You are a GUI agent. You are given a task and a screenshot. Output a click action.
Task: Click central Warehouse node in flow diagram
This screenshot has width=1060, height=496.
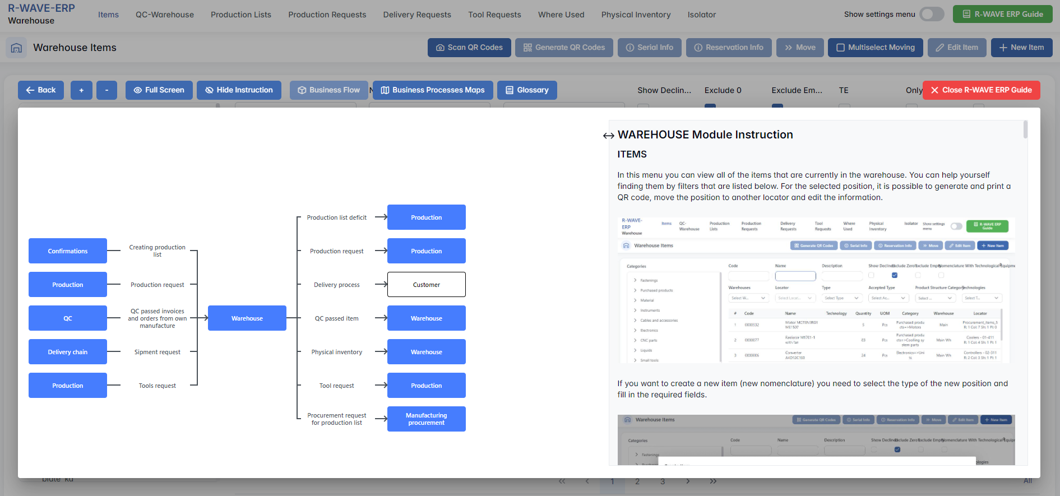click(x=247, y=318)
